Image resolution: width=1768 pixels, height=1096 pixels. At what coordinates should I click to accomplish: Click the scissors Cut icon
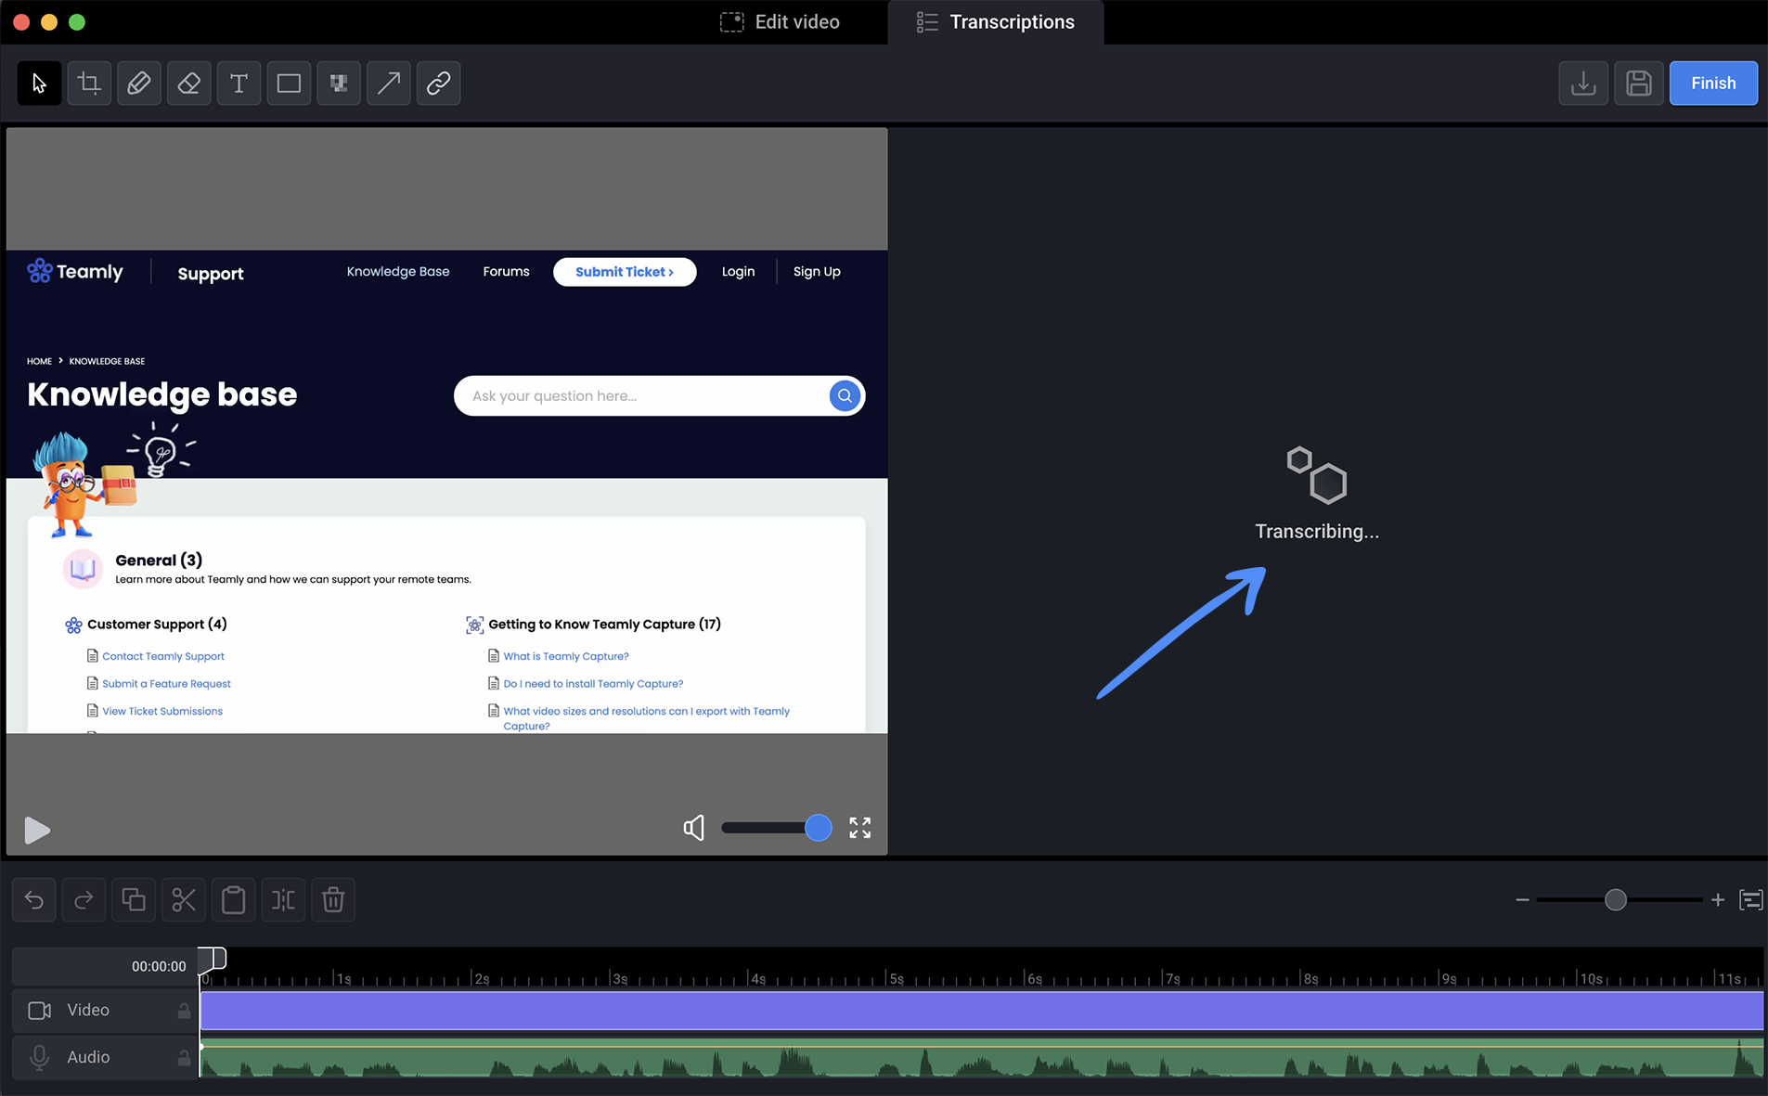click(184, 900)
